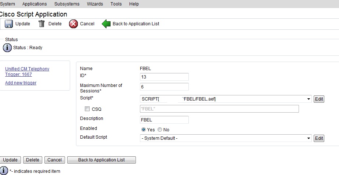Click the Add new trigger link
The width and height of the screenshot is (339, 175).
click(21, 83)
